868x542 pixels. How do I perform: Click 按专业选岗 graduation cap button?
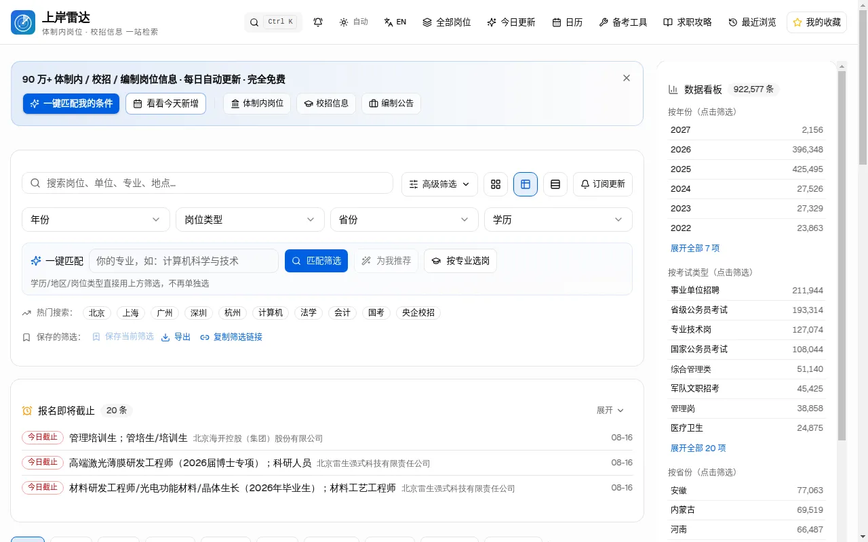click(x=460, y=261)
